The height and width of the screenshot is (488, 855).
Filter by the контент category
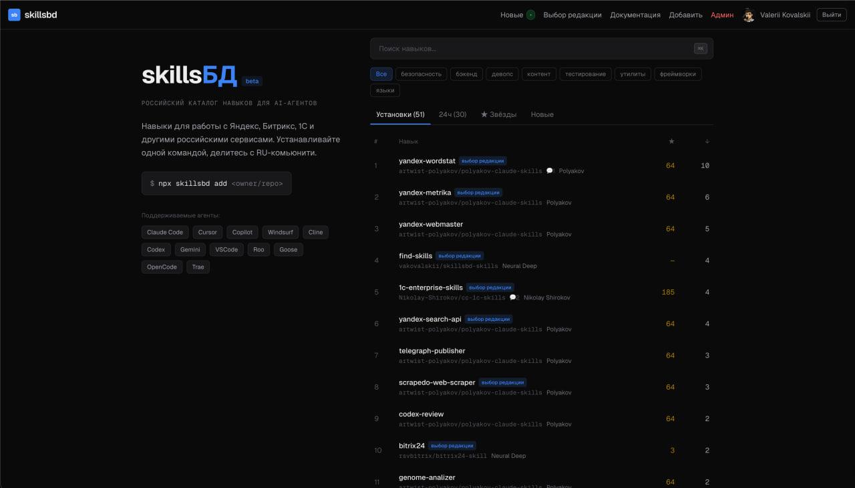(x=539, y=74)
